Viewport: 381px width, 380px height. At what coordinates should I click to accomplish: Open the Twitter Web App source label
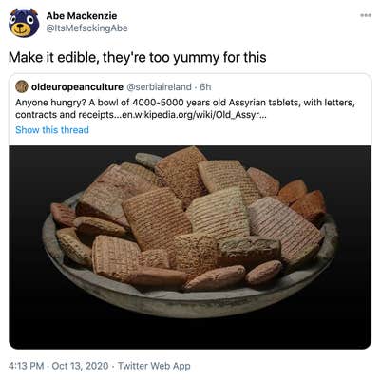154,366
